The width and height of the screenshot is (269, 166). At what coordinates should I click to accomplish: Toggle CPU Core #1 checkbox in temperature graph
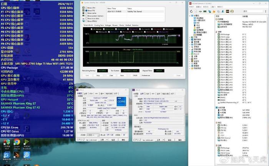click(116, 29)
